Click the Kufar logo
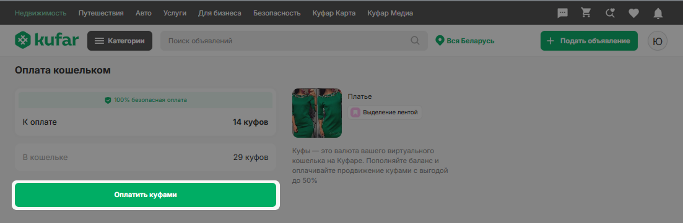 tap(46, 40)
